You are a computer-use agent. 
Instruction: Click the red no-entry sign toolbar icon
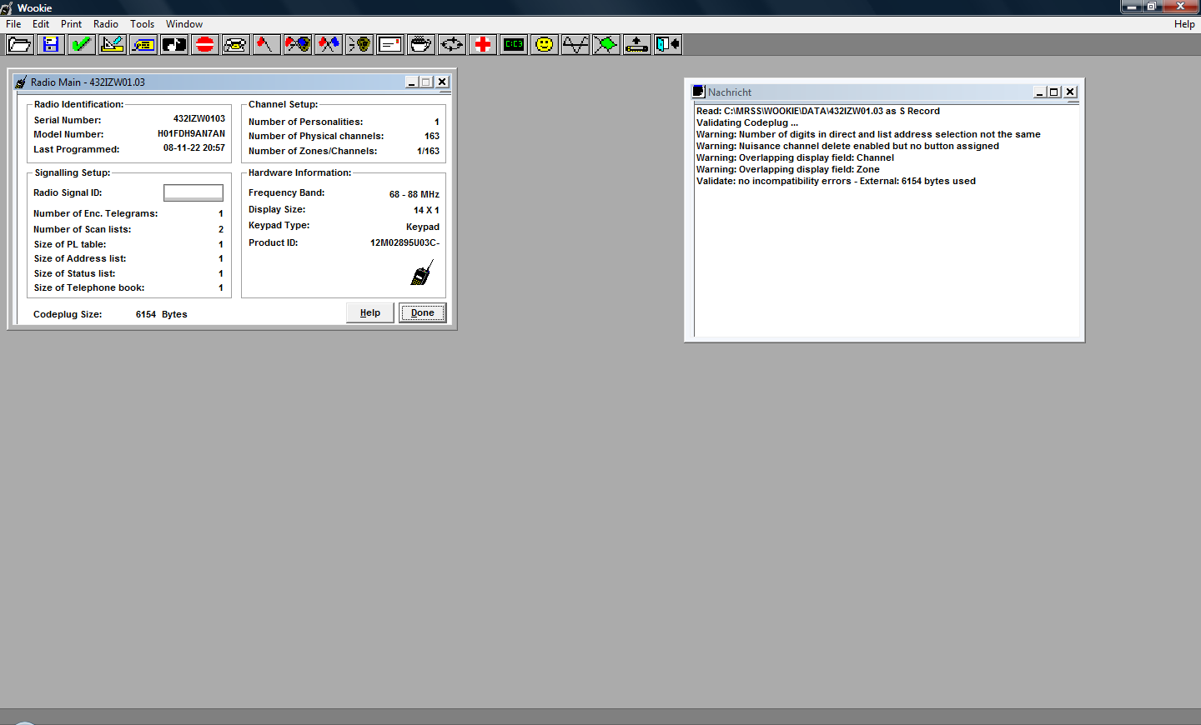205,44
